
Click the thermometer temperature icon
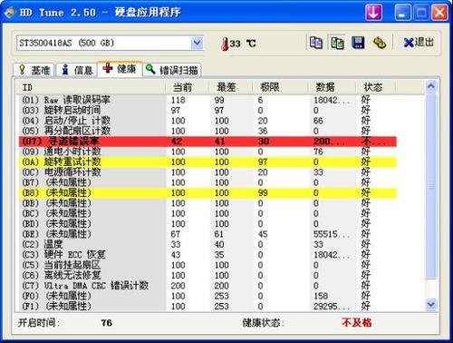(225, 44)
